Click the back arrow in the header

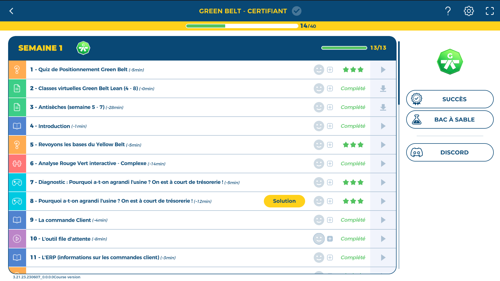click(11, 11)
